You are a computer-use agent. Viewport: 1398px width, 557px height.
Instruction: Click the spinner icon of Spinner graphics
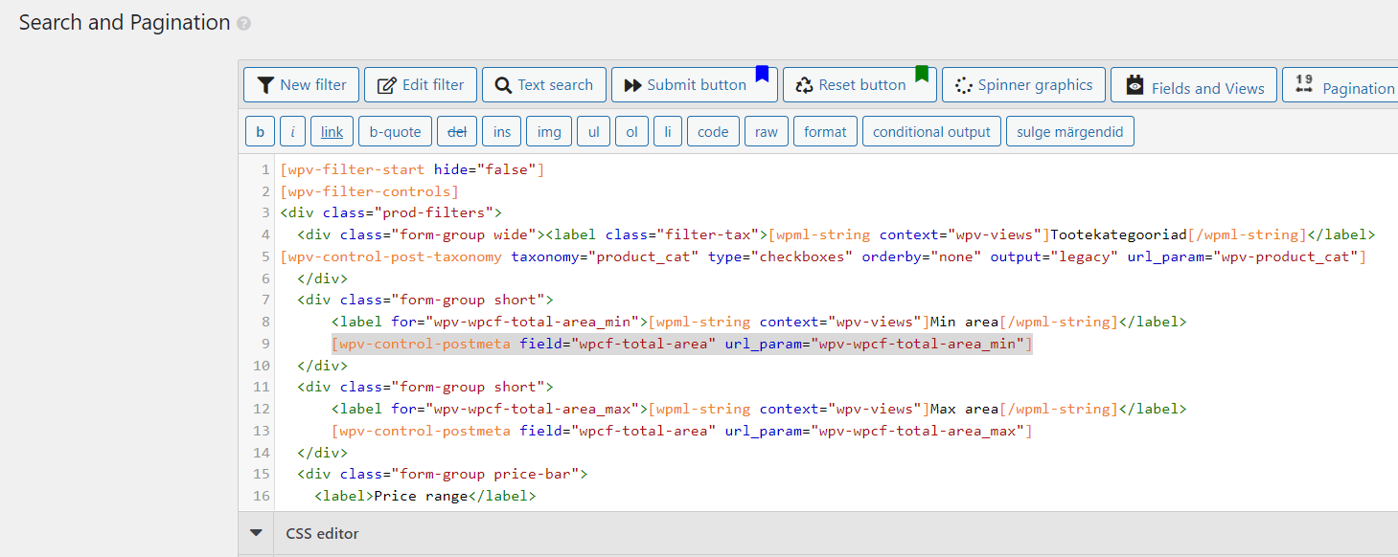(x=964, y=85)
